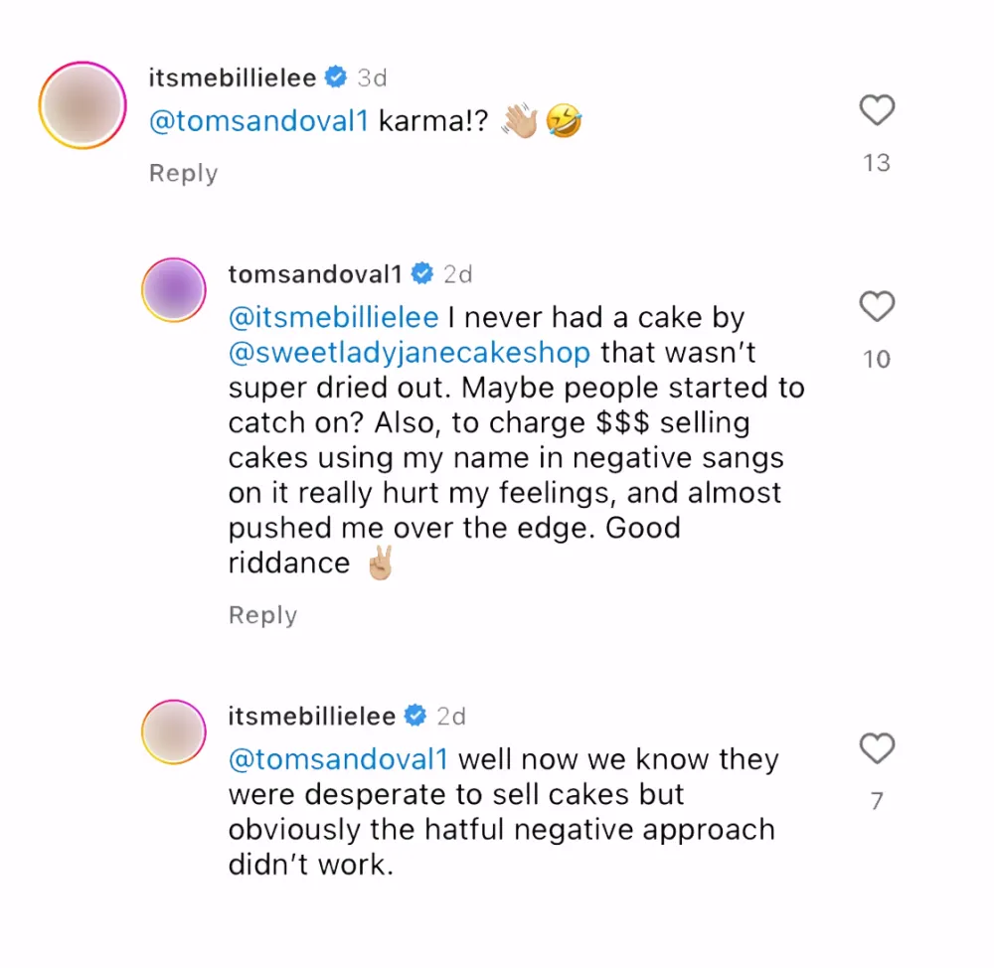Open tomsandoval1's profile picture
This screenshot has width=994, height=968.
tap(174, 288)
